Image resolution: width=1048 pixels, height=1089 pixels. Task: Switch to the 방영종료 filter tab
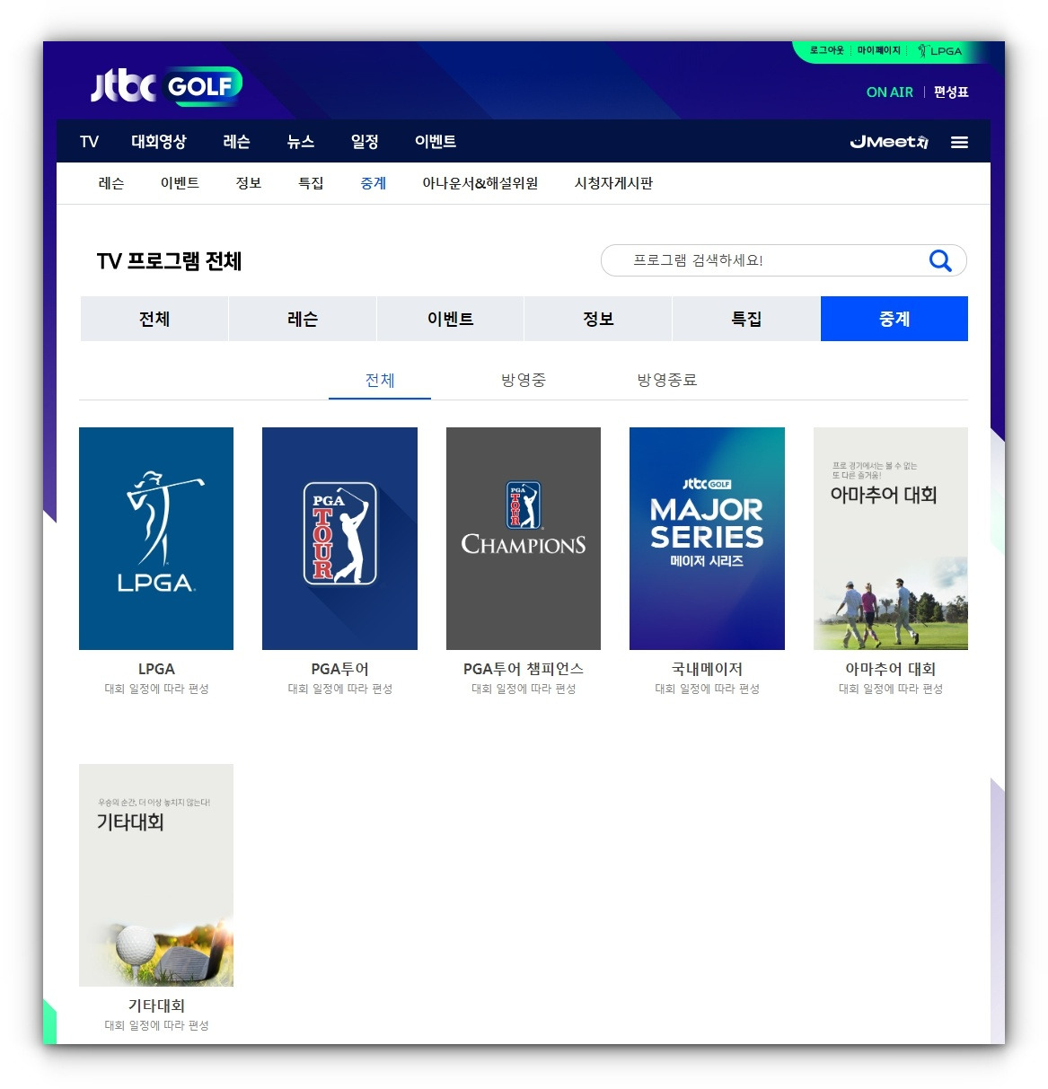click(x=666, y=380)
